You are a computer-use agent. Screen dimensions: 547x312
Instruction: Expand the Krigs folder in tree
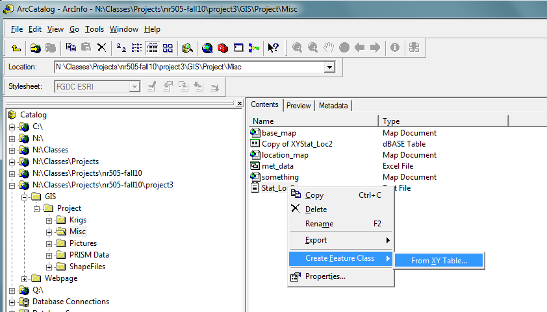pos(49,220)
